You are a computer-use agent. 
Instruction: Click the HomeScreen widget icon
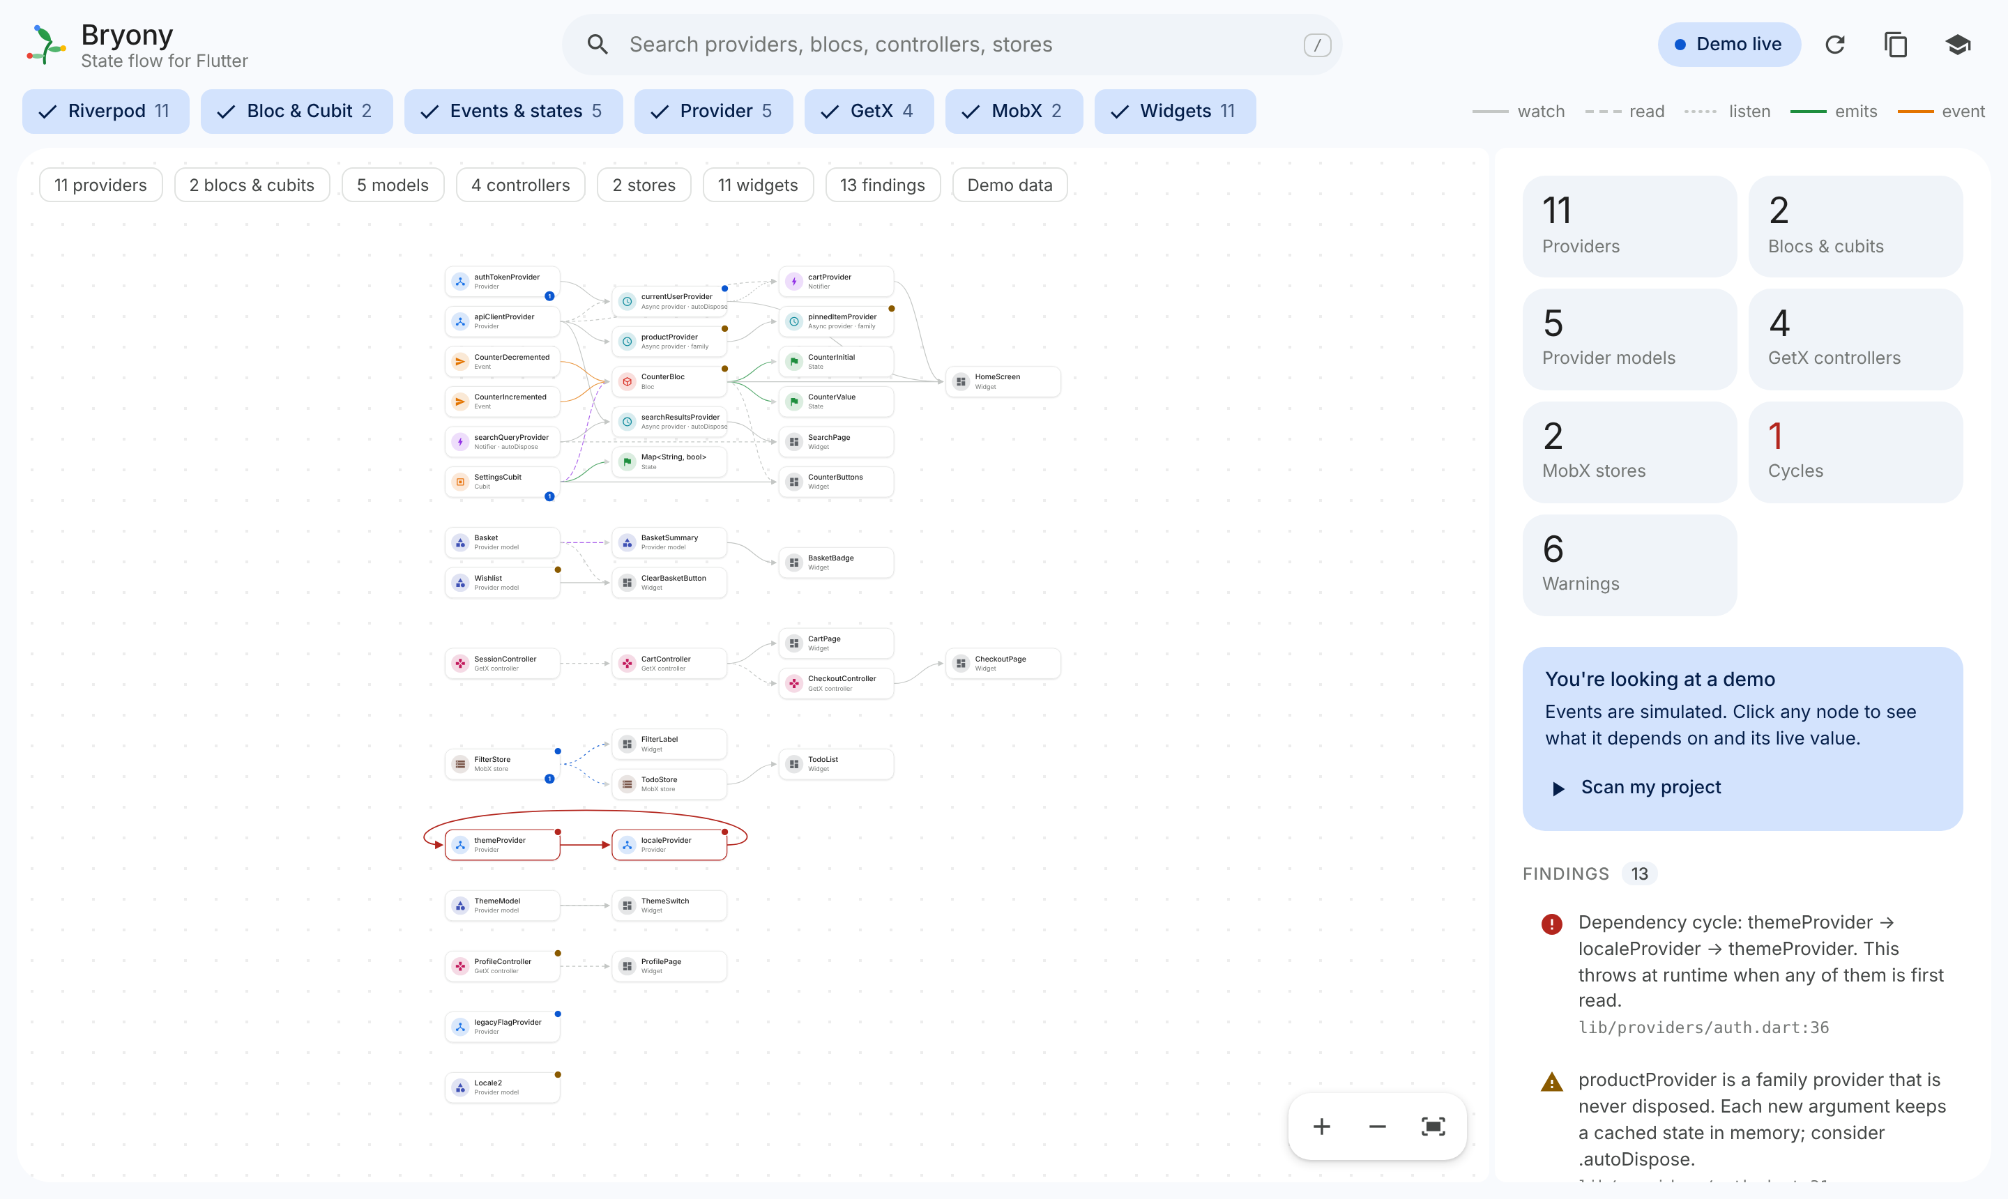click(x=961, y=381)
